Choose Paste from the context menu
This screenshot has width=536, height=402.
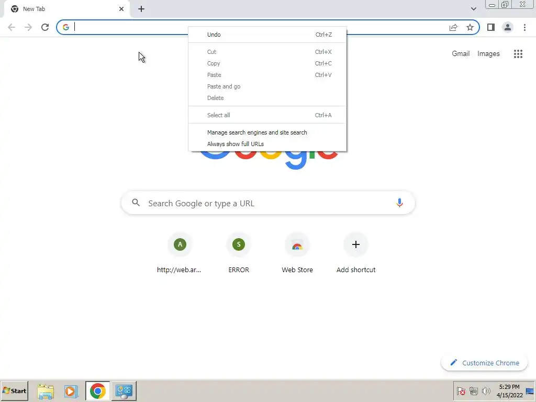point(267,75)
